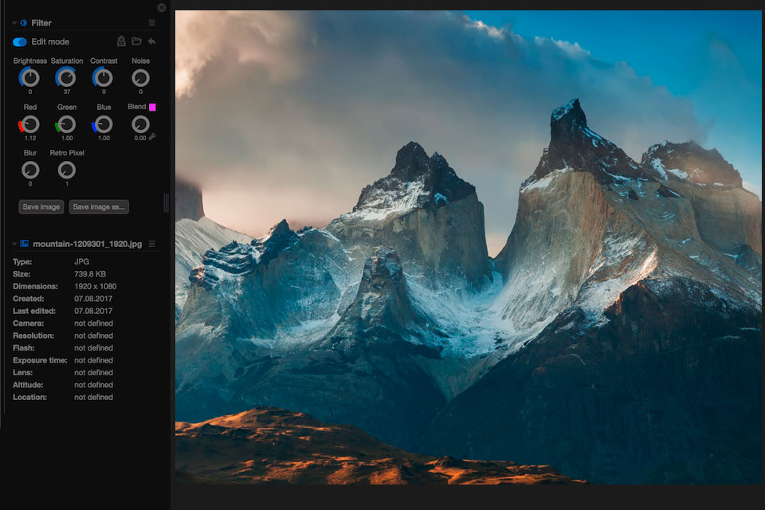Click the Green value 1.00
The image size is (765, 510).
click(x=67, y=138)
